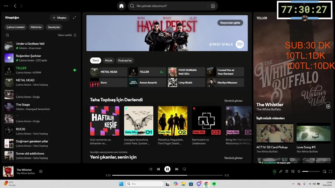Screen dimensions: 335x188
Task: Open connect to a device icon
Action: 293,172
